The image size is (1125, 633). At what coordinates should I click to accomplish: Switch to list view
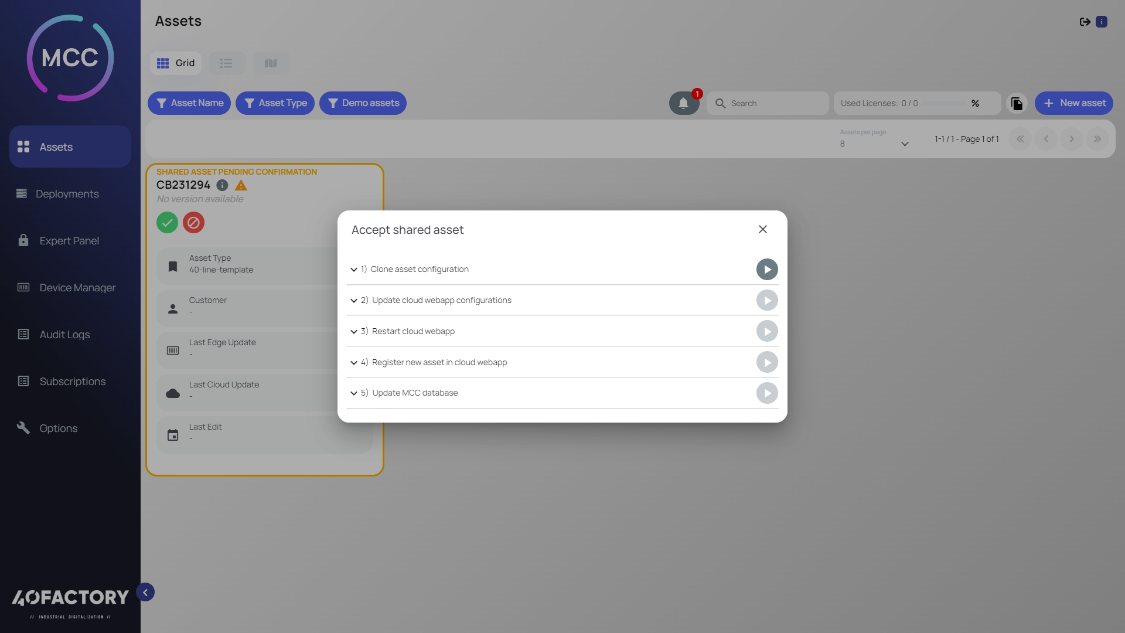click(x=226, y=63)
